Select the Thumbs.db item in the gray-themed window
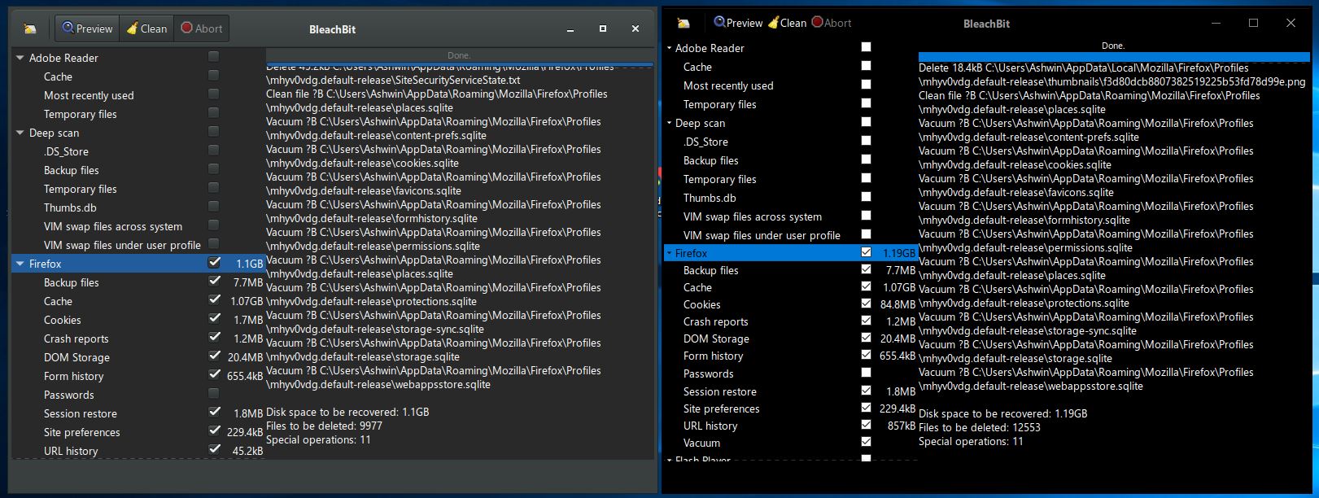 tap(70, 207)
